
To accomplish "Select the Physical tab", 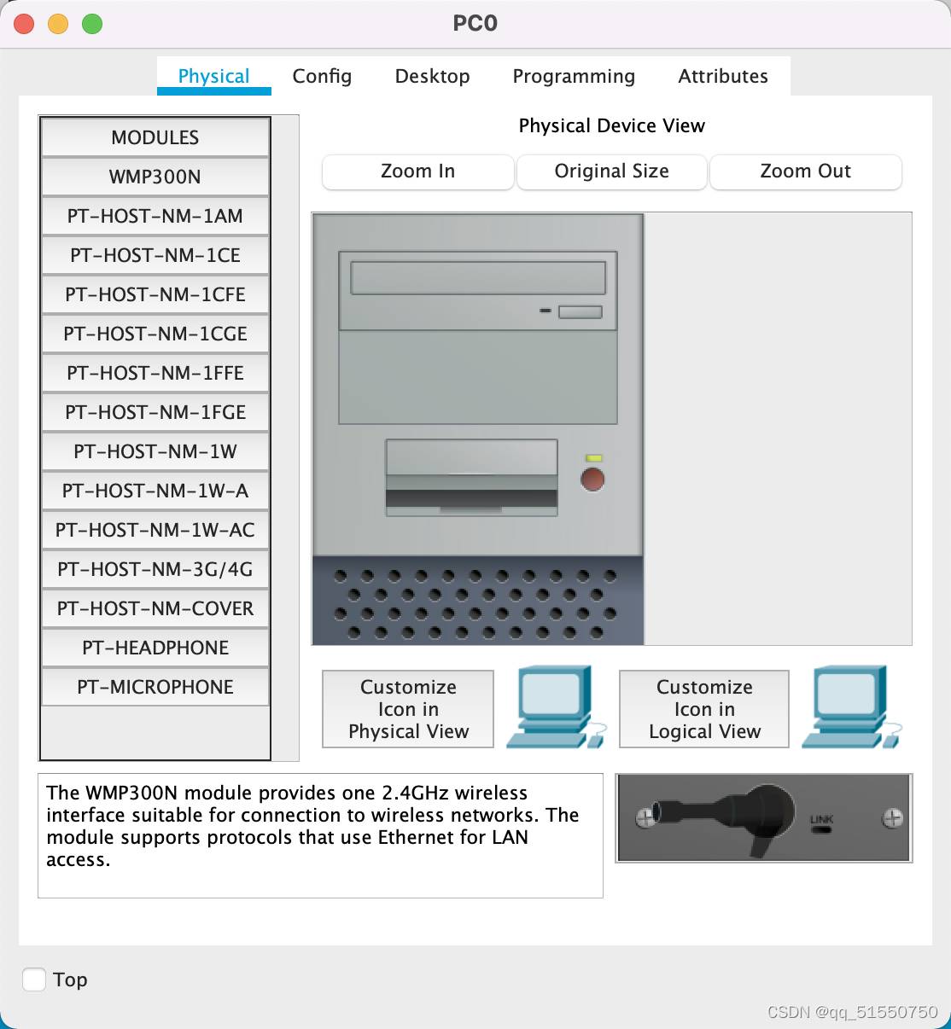I will coord(214,76).
